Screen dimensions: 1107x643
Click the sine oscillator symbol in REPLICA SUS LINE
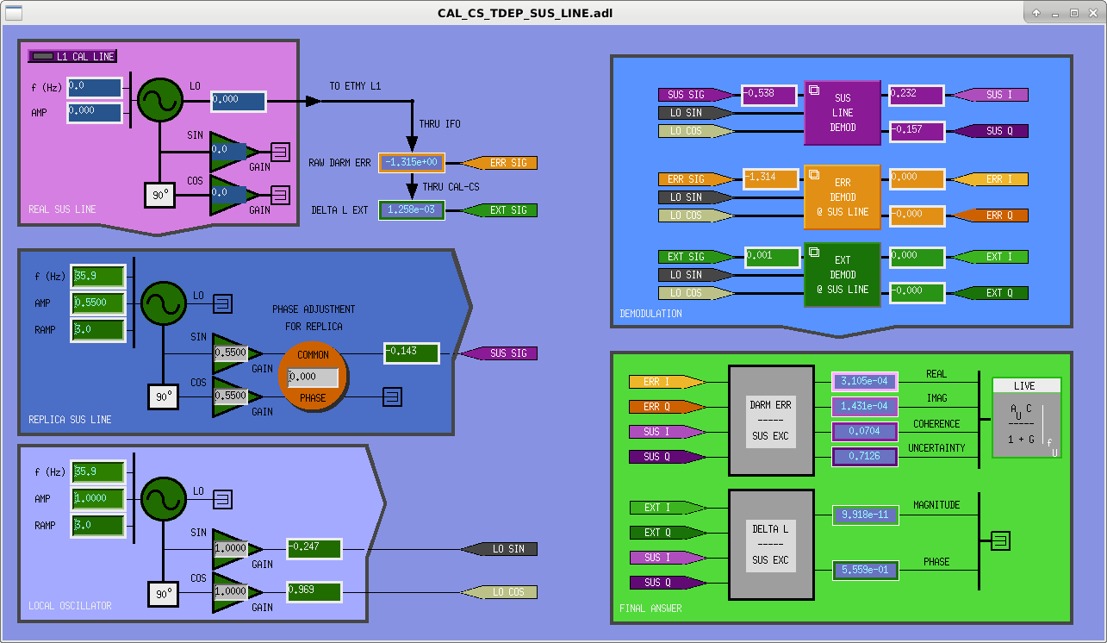click(x=163, y=303)
